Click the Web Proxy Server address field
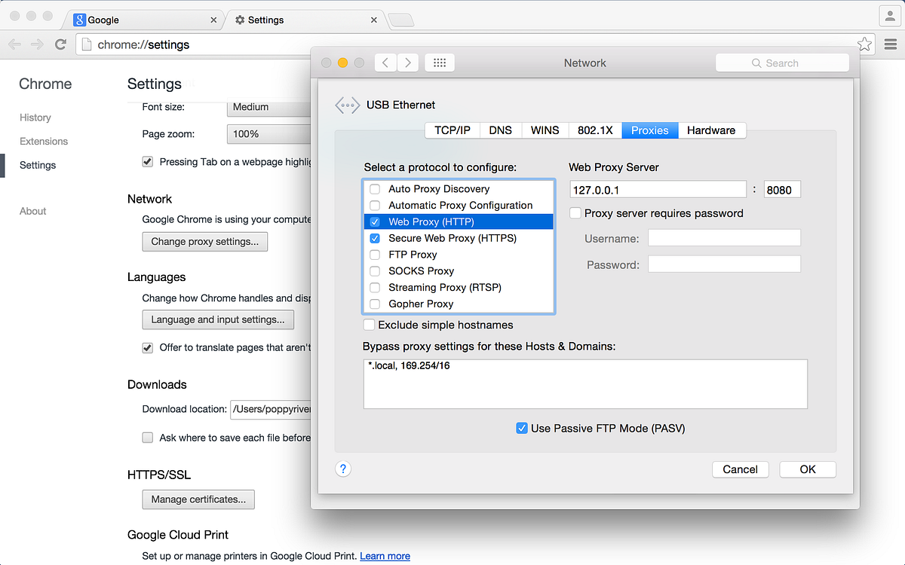The width and height of the screenshot is (905, 565). coord(658,190)
